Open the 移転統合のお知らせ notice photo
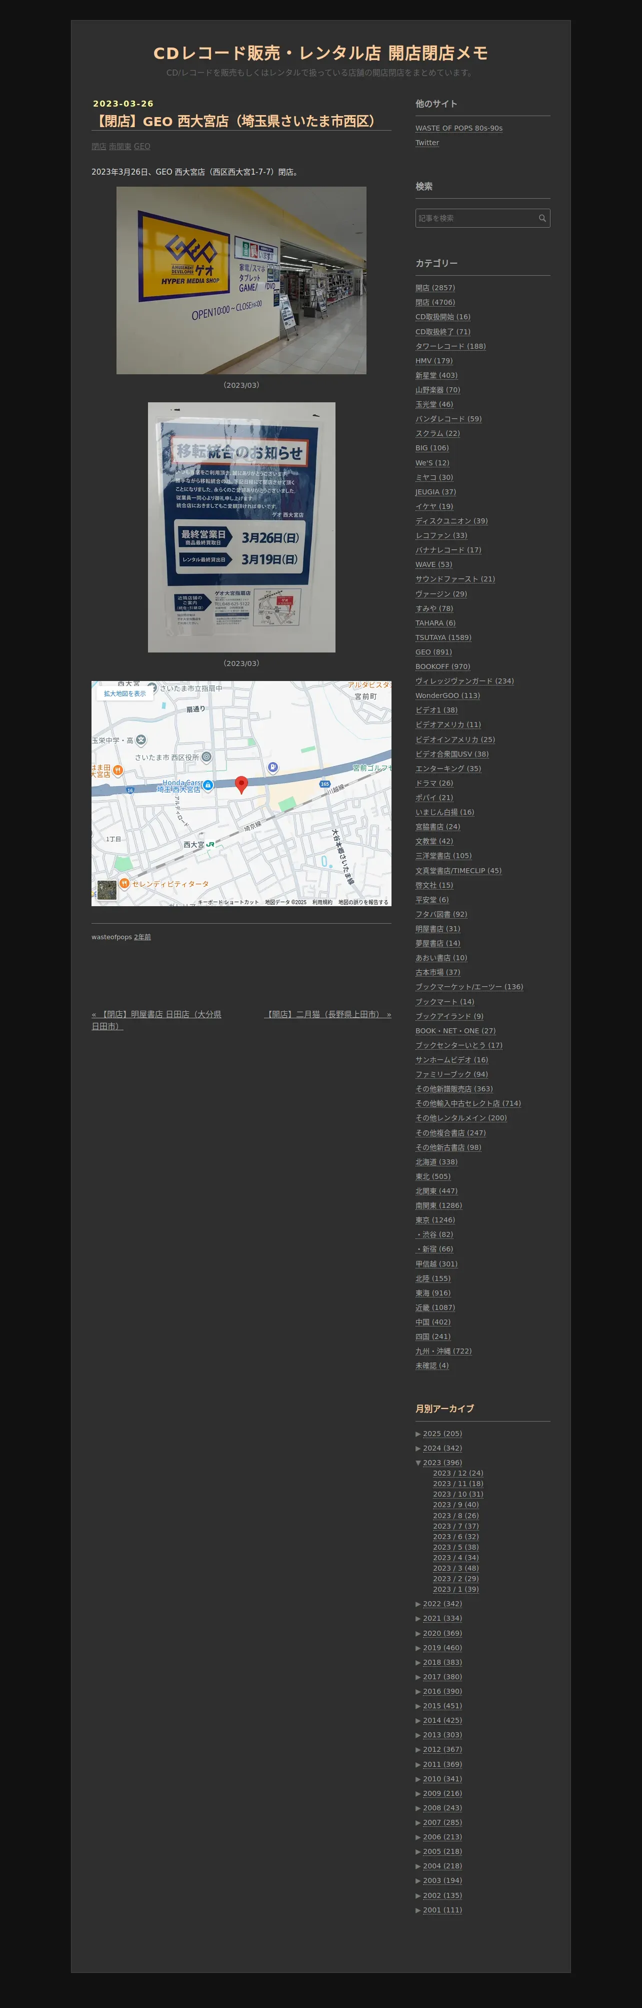Image resolution: width=642 pixels, height=2008 pixels. point(241,527)
